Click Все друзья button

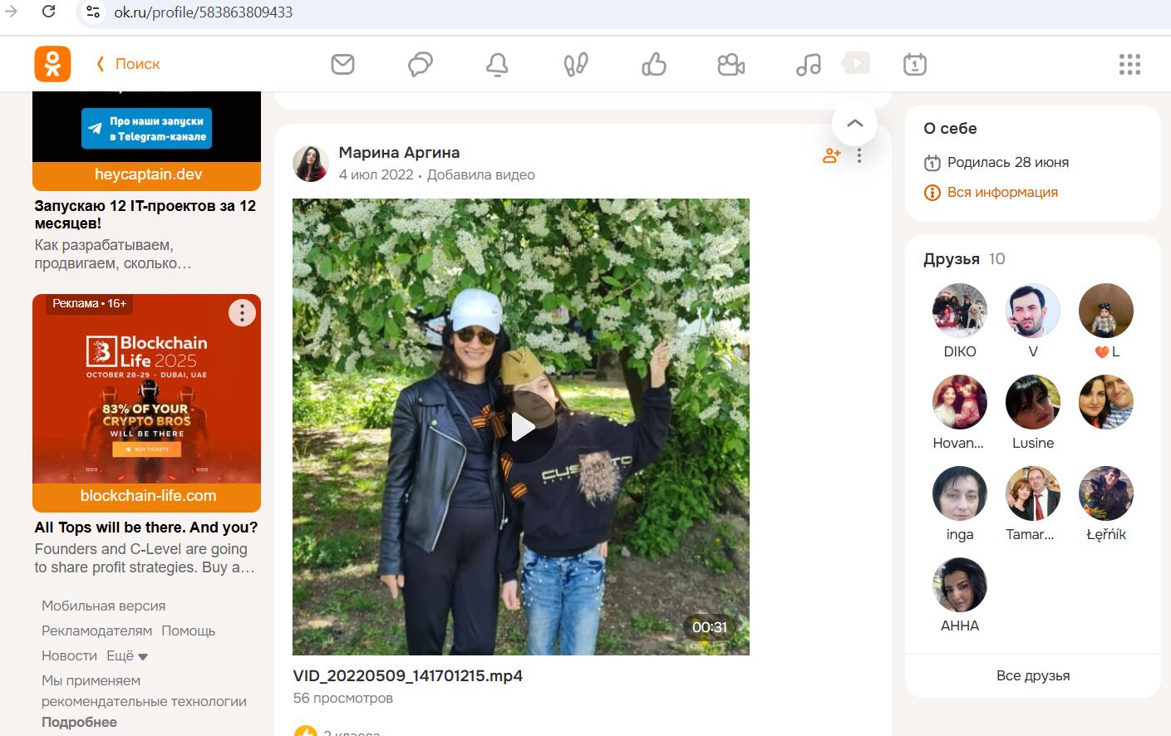(1032, 675)
